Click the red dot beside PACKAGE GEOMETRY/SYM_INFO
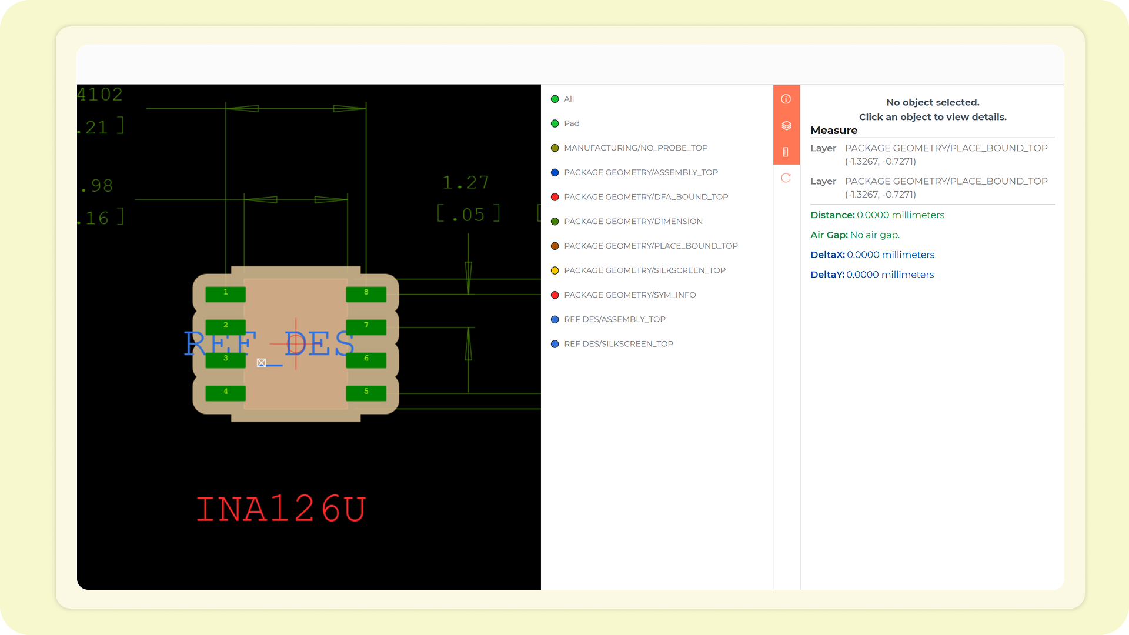 coord(555,295)
